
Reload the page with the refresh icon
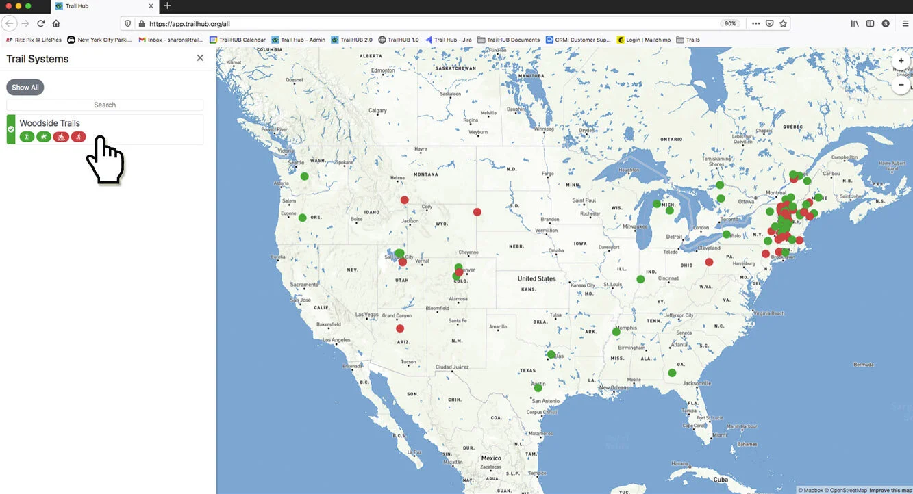41,23
